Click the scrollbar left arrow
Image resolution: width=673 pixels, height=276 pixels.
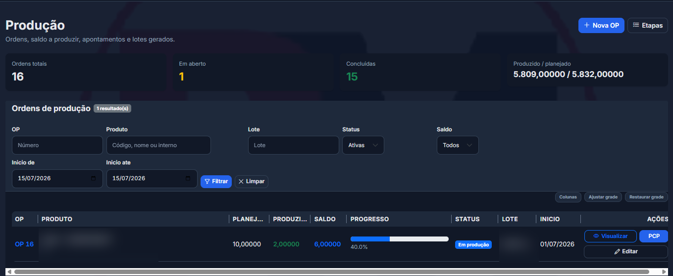pos(9,272)
